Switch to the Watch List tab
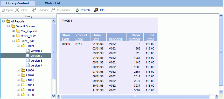224x99 pixels. point(53,3)
